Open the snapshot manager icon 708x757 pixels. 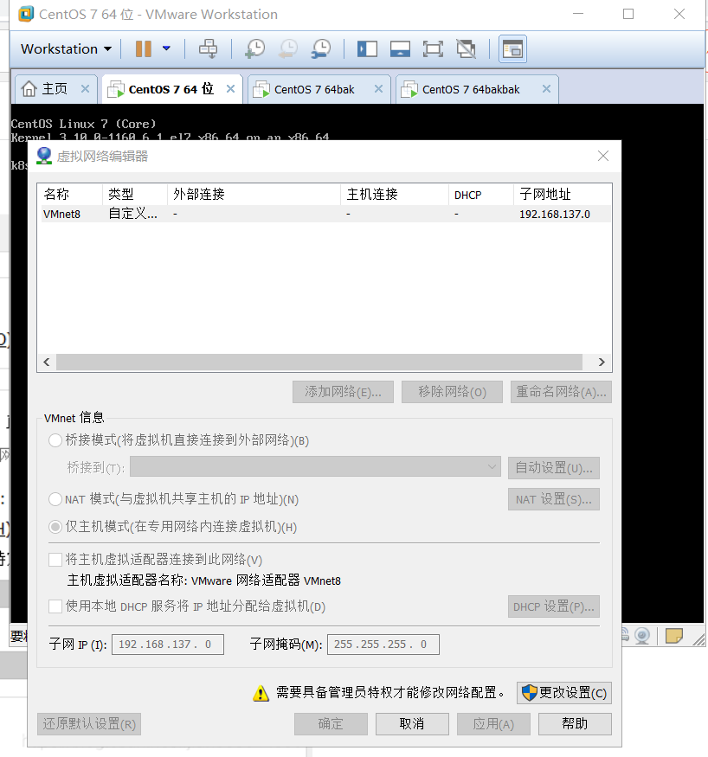tap(321, 48)
